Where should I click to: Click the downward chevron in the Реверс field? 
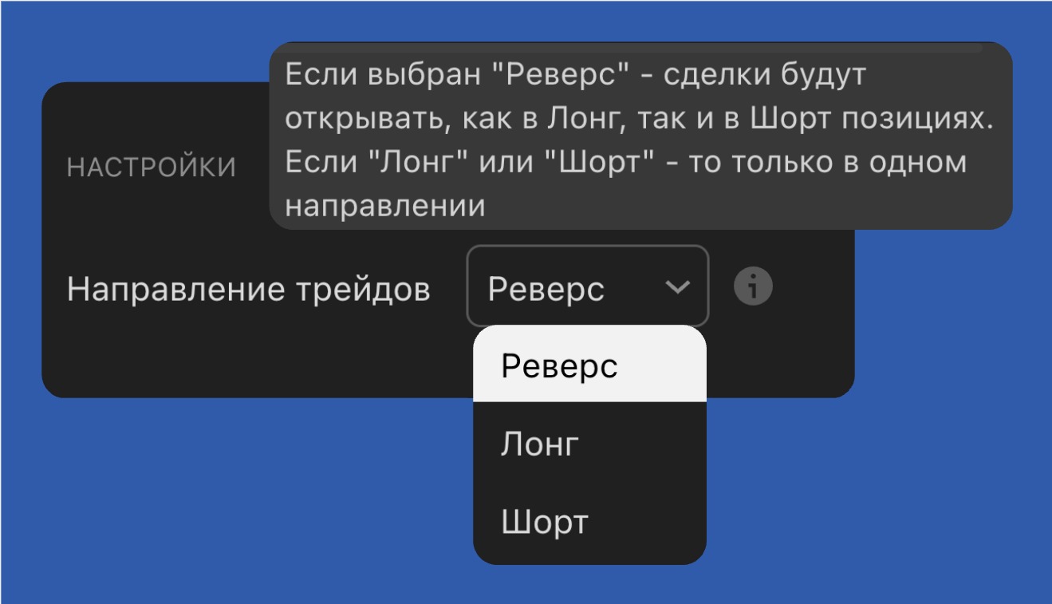[x=680, y=286]
